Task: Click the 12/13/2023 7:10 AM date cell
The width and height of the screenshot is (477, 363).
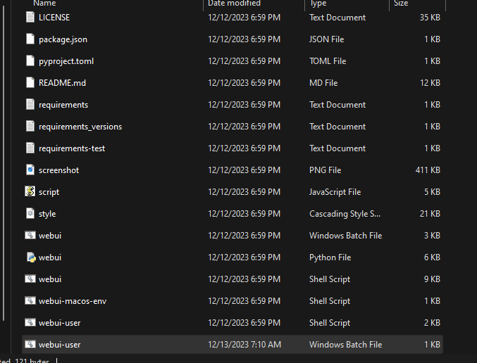Action: coord(244,345)
